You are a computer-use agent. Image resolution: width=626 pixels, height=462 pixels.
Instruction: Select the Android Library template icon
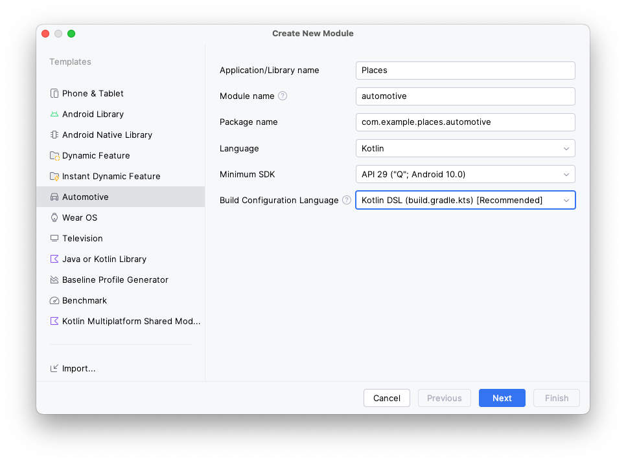tap(54, 114)
